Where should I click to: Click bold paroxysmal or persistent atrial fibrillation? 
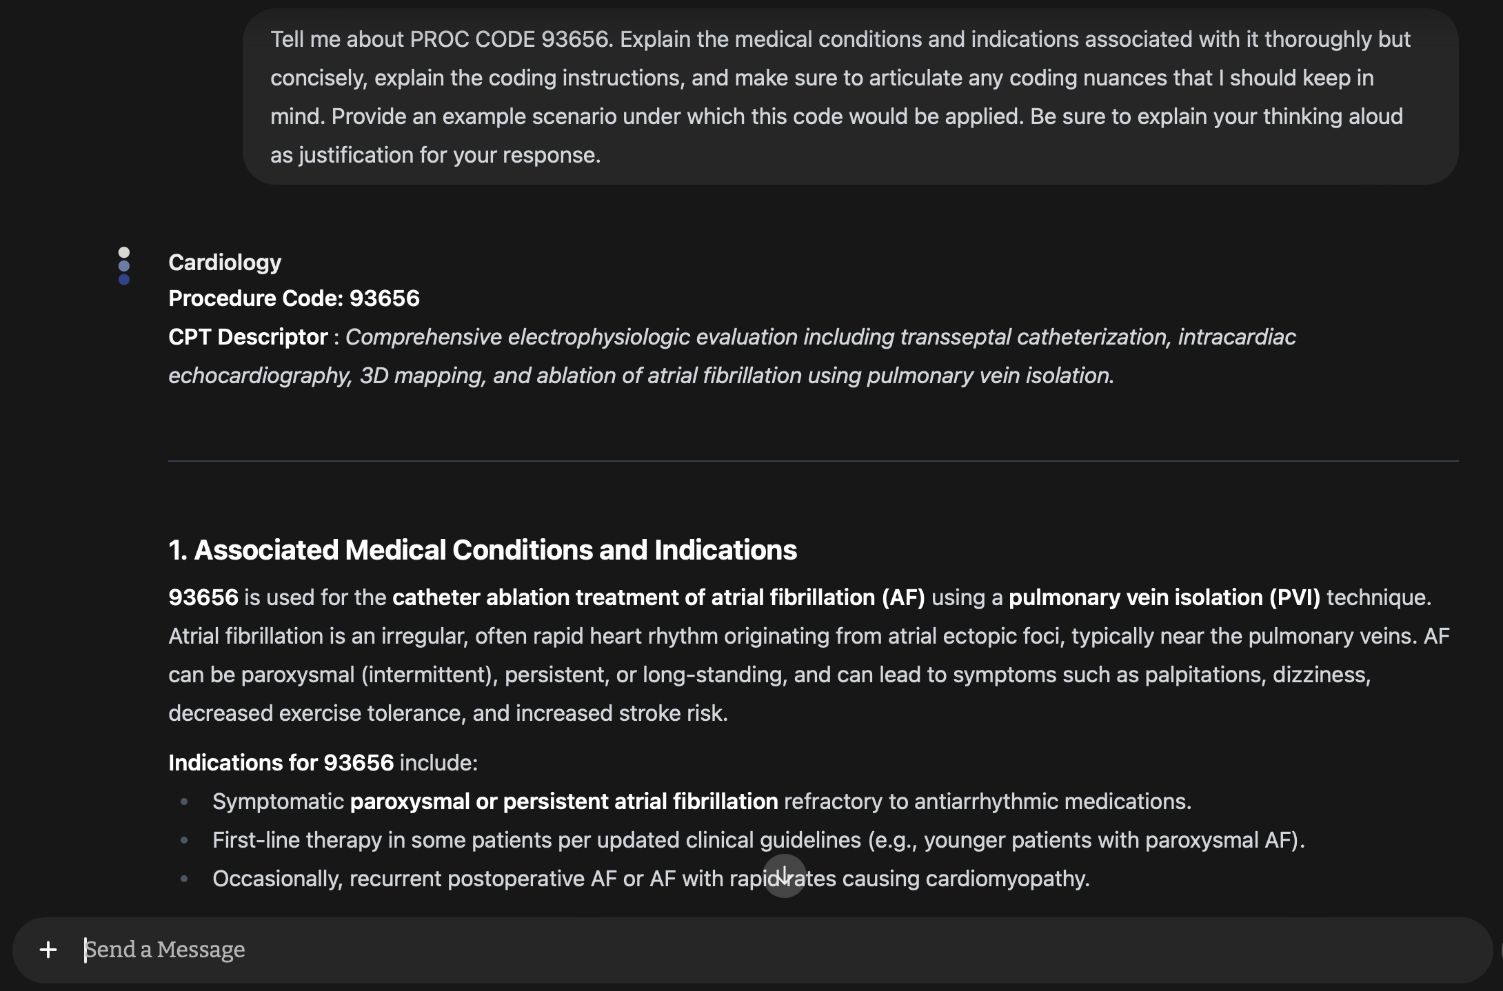564,801
